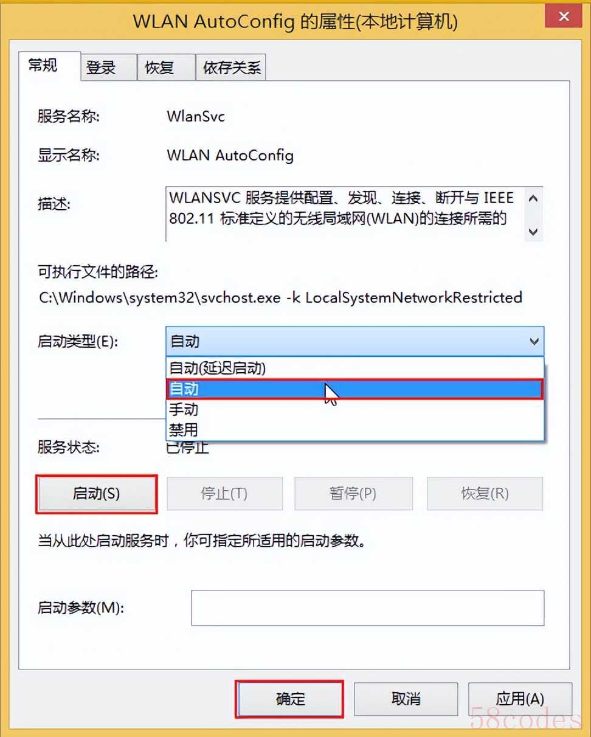The height and width of the screenshot is (737, 591).
Task: Switch to the 依存关系 tab
Action: [x=231, y=67]
